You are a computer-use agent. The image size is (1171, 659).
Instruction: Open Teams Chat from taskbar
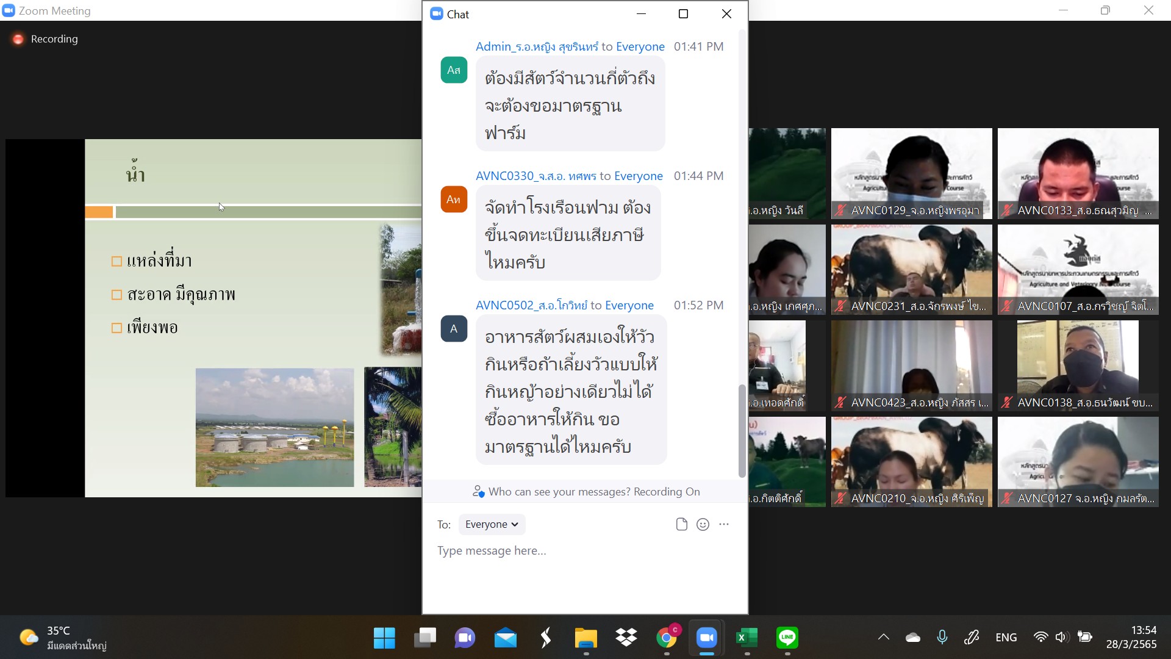[x=465, y=638]
